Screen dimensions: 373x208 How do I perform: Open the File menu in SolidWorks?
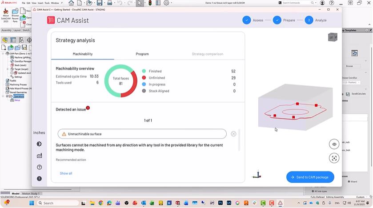(24, 3)
